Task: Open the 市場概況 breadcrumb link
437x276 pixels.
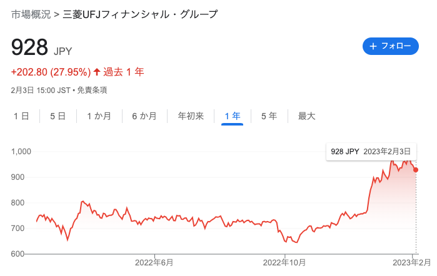Action: [x=31, y=14]
